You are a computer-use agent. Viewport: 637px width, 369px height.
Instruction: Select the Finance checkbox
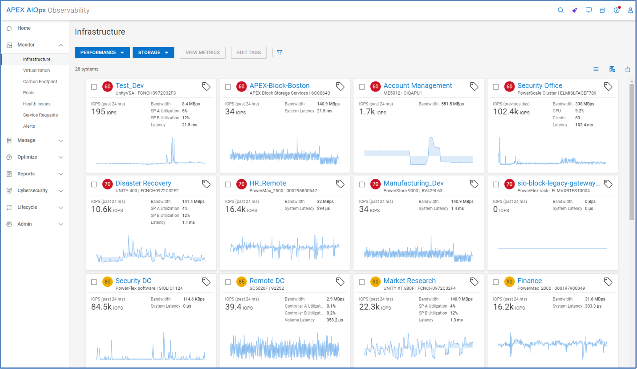pos(496,282)
